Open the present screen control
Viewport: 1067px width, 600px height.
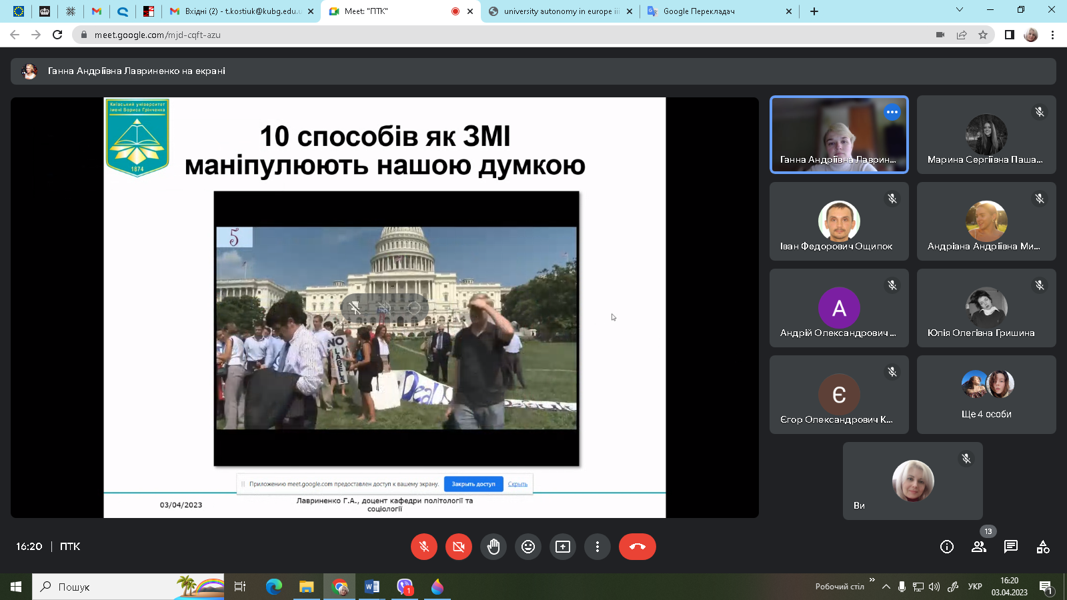(562, 546)
